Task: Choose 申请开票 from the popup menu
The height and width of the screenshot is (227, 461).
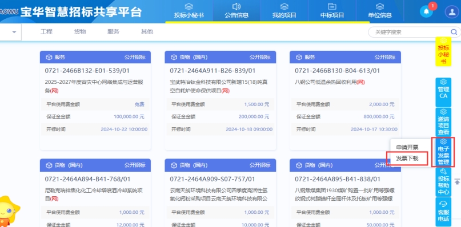Action: (407, 147)
